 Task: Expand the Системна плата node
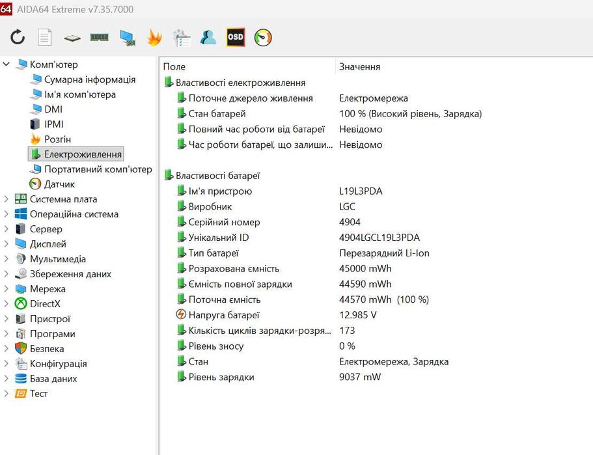tap(7, 199)
